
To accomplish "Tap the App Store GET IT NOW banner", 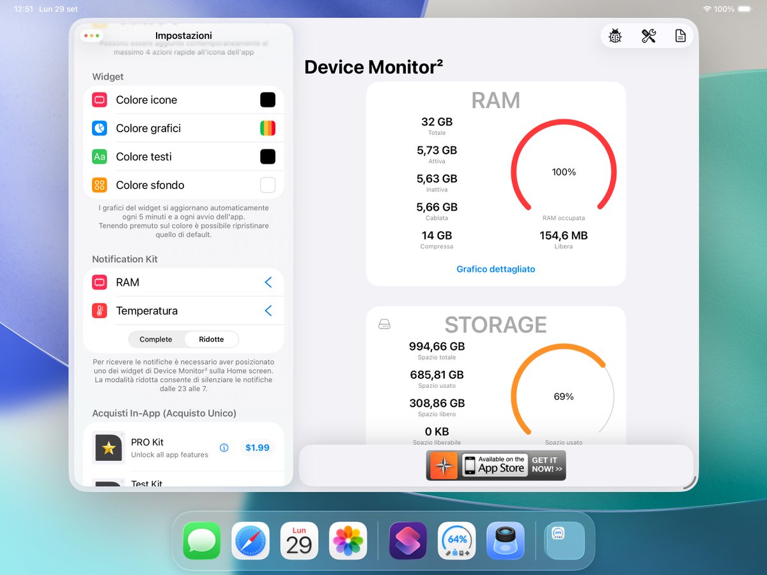I will coord(496,466).
